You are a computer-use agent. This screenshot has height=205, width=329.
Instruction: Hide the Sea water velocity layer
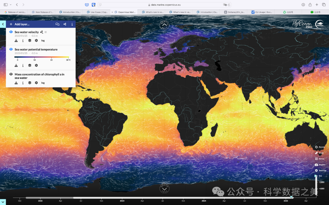coord(11,32)
